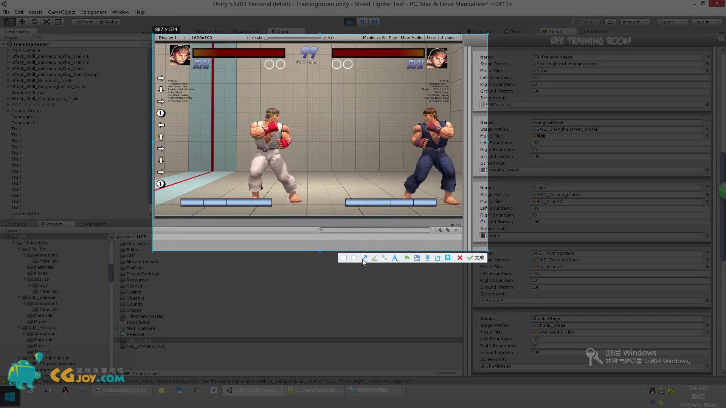Send screenshot to phone icon
This screenshot has width=726, height=408.
[x=427, y=258]
